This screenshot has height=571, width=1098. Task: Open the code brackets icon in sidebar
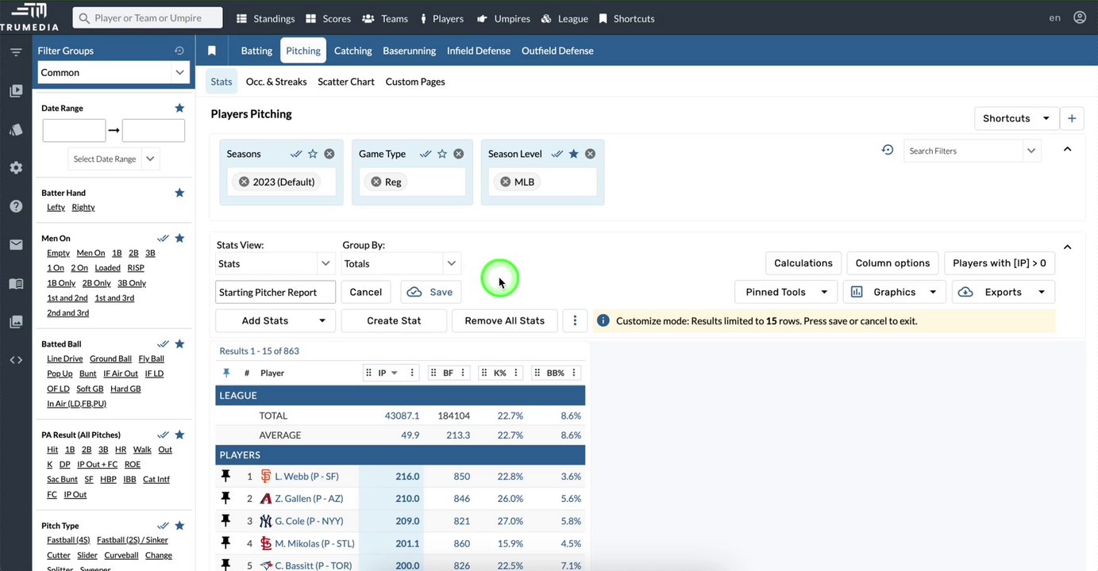coord(16,360)
